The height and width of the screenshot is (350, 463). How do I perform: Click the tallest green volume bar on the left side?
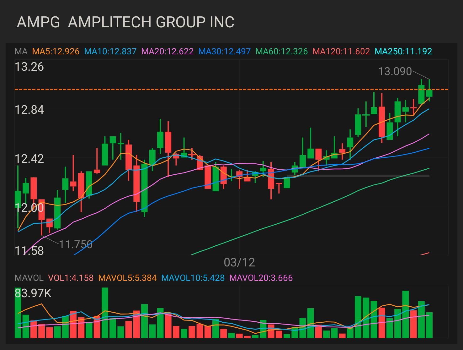pyautogui.click(x=105, y=313)
